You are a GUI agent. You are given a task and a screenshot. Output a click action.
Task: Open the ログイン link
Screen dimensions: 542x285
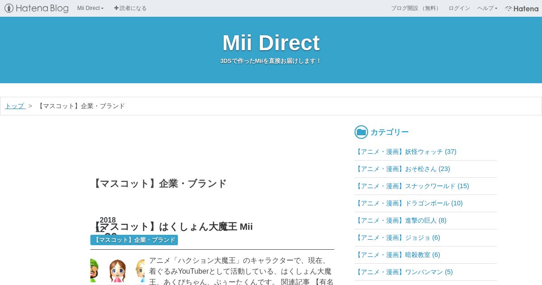click(x=459, y=8)
